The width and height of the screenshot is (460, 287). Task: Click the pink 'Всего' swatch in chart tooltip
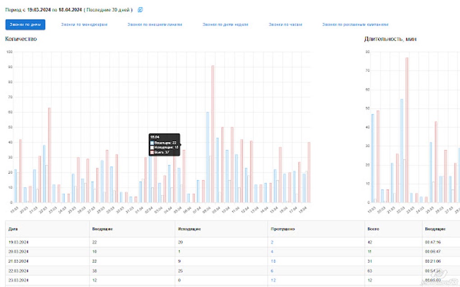(x=152, y=152)
